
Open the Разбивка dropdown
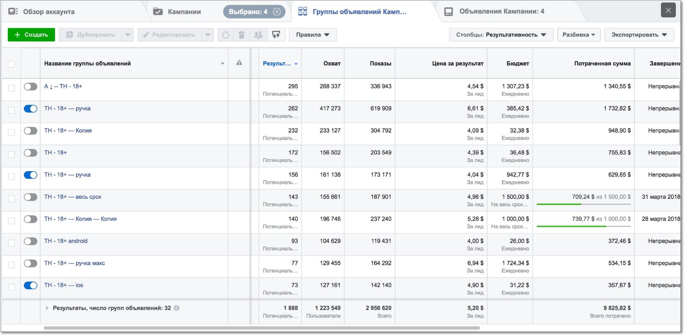click(x=579, y=35)
